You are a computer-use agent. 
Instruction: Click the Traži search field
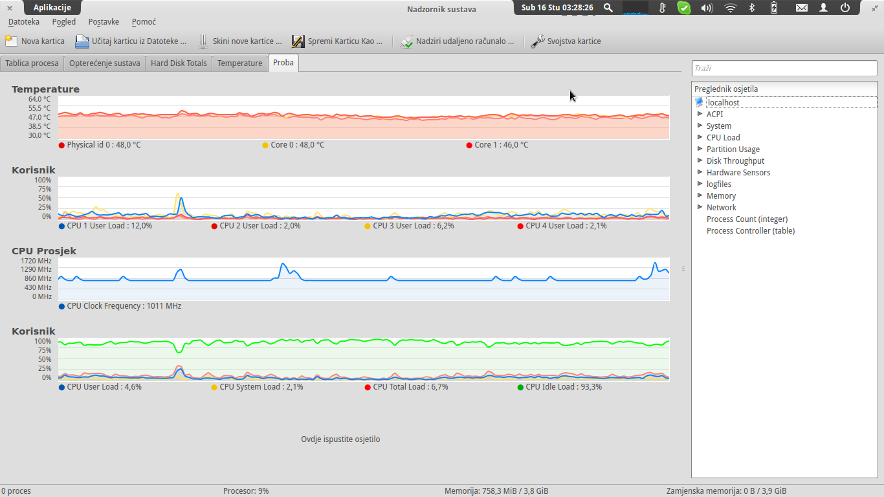[x=784, y=69]
